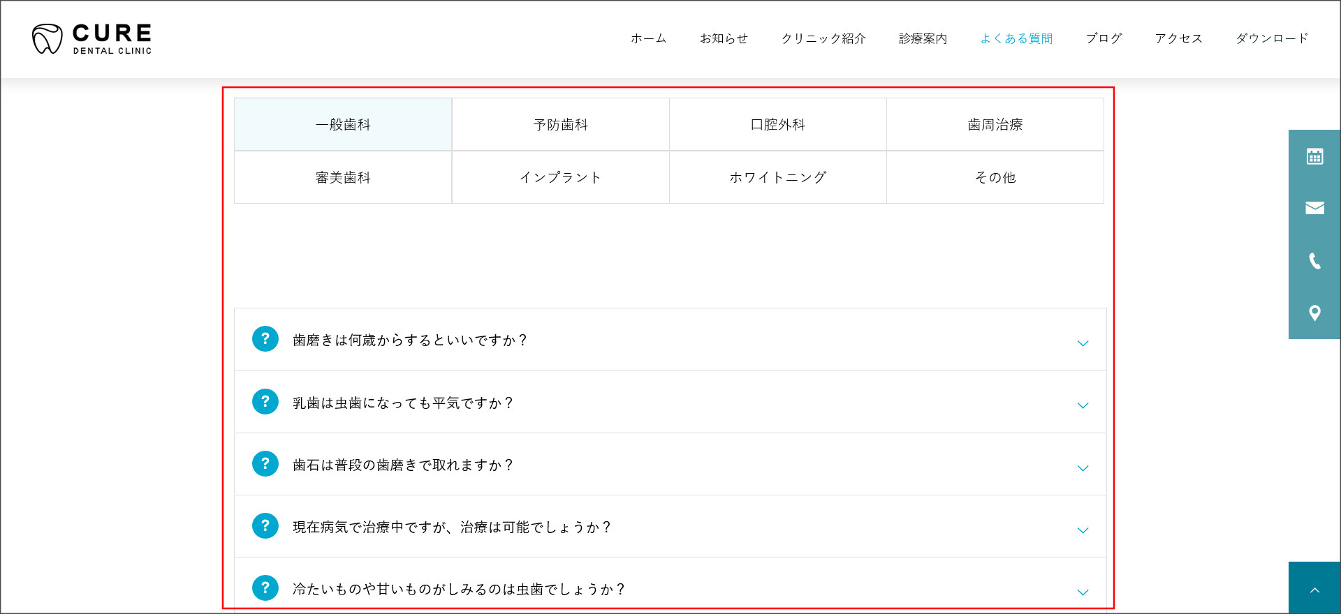
Task: Click the calendar reservation icon in sidebar
Action: tap(1314, 156)
